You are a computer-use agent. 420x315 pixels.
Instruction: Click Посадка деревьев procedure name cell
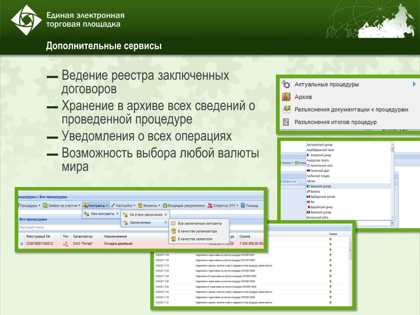(x=118, y=244)
